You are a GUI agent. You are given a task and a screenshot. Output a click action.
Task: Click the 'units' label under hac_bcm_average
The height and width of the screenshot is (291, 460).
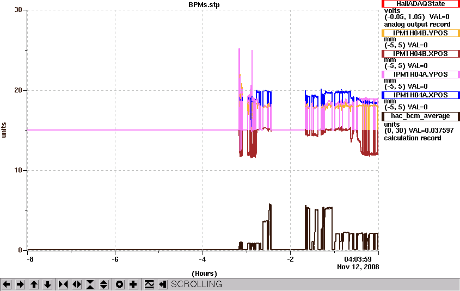coord(392,124)
